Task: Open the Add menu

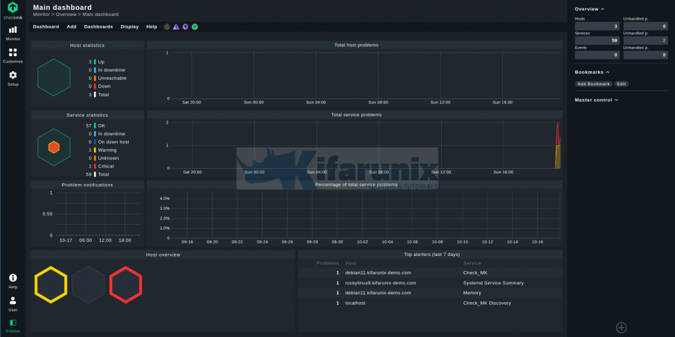Action: [x=71, y=27]
